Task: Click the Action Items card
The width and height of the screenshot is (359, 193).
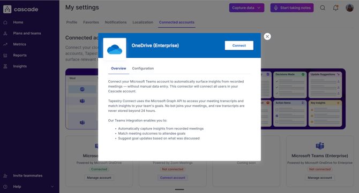Action: 290,113
